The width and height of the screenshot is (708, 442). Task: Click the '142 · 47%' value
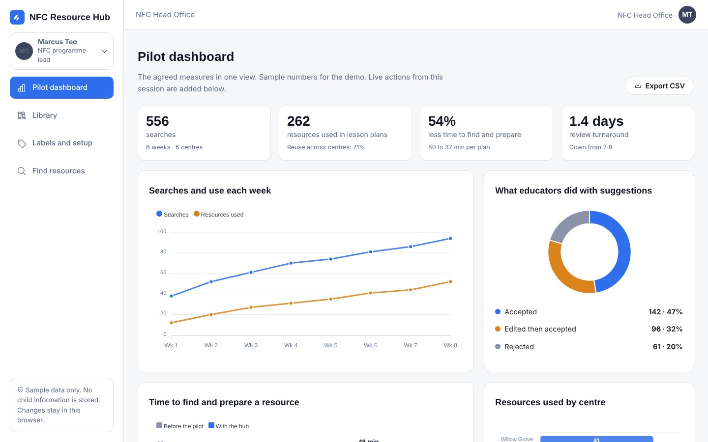pyautogui.click(x=665, y=312)
